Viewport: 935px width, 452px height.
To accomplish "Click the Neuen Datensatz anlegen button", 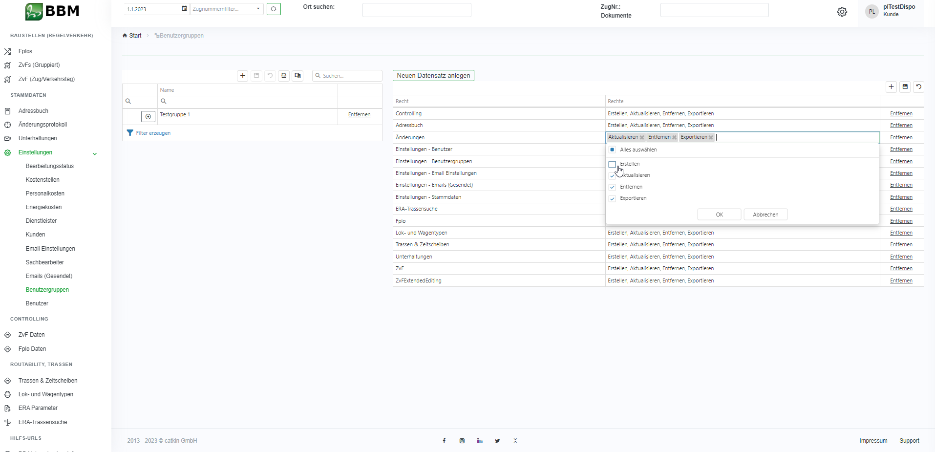I will (433, 76).
